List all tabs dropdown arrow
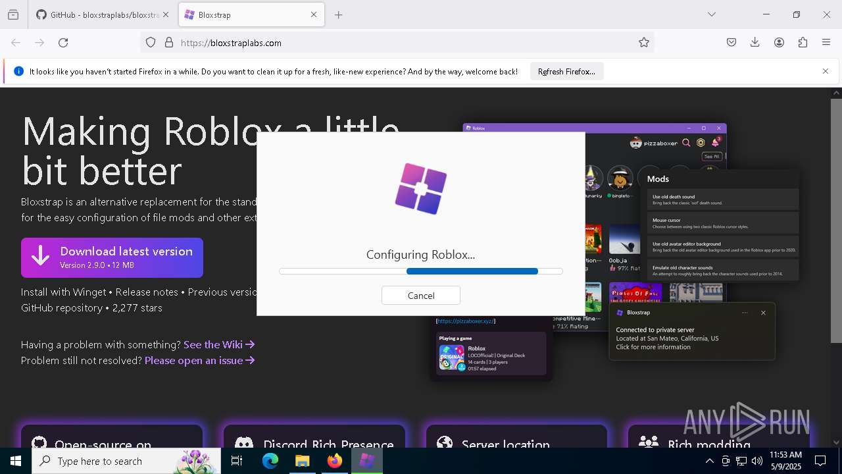Image resolution: width=842 pixels, height=474 pixels. (712, 14)
